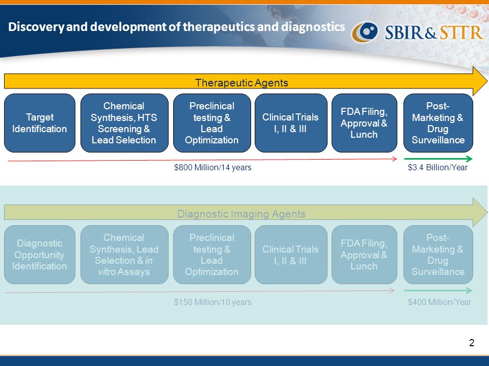Select the faded FDA Filing, Approval & Lunch box

point(364,255)
